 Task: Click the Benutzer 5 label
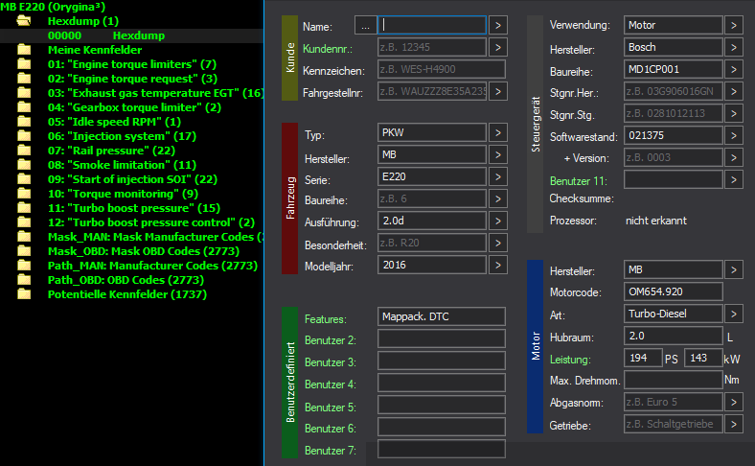(331, 408)
